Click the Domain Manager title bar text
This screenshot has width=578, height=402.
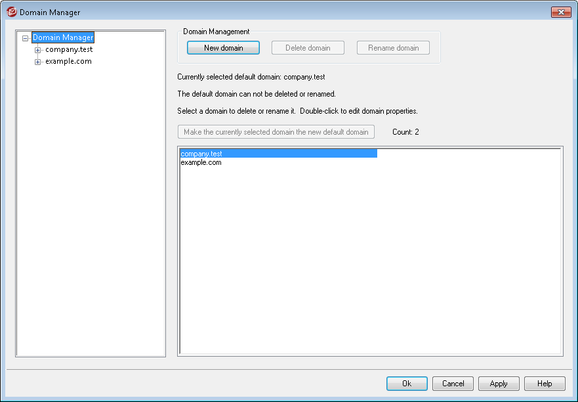pyautogui.click(x=50, y=12)
